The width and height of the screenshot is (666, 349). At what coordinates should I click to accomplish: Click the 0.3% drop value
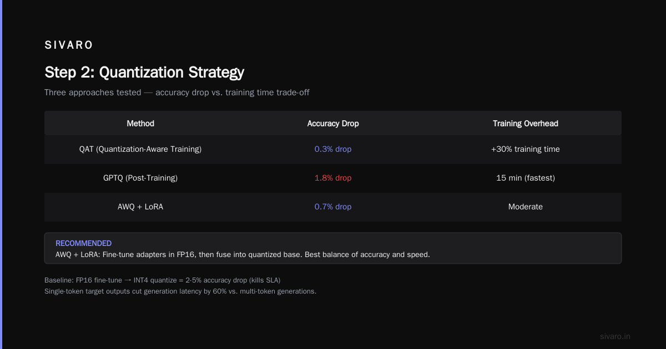pyautogui.click(x=333, y=149)
